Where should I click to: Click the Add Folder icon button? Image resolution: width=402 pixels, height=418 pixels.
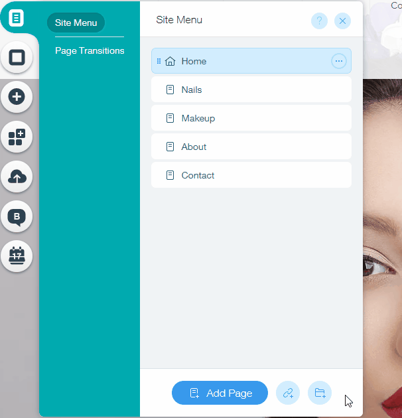320,393
